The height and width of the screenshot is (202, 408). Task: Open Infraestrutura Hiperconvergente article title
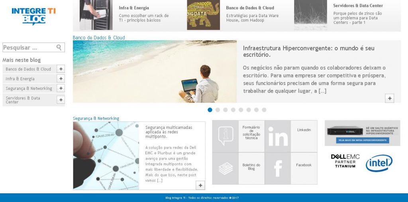point(309,51)
